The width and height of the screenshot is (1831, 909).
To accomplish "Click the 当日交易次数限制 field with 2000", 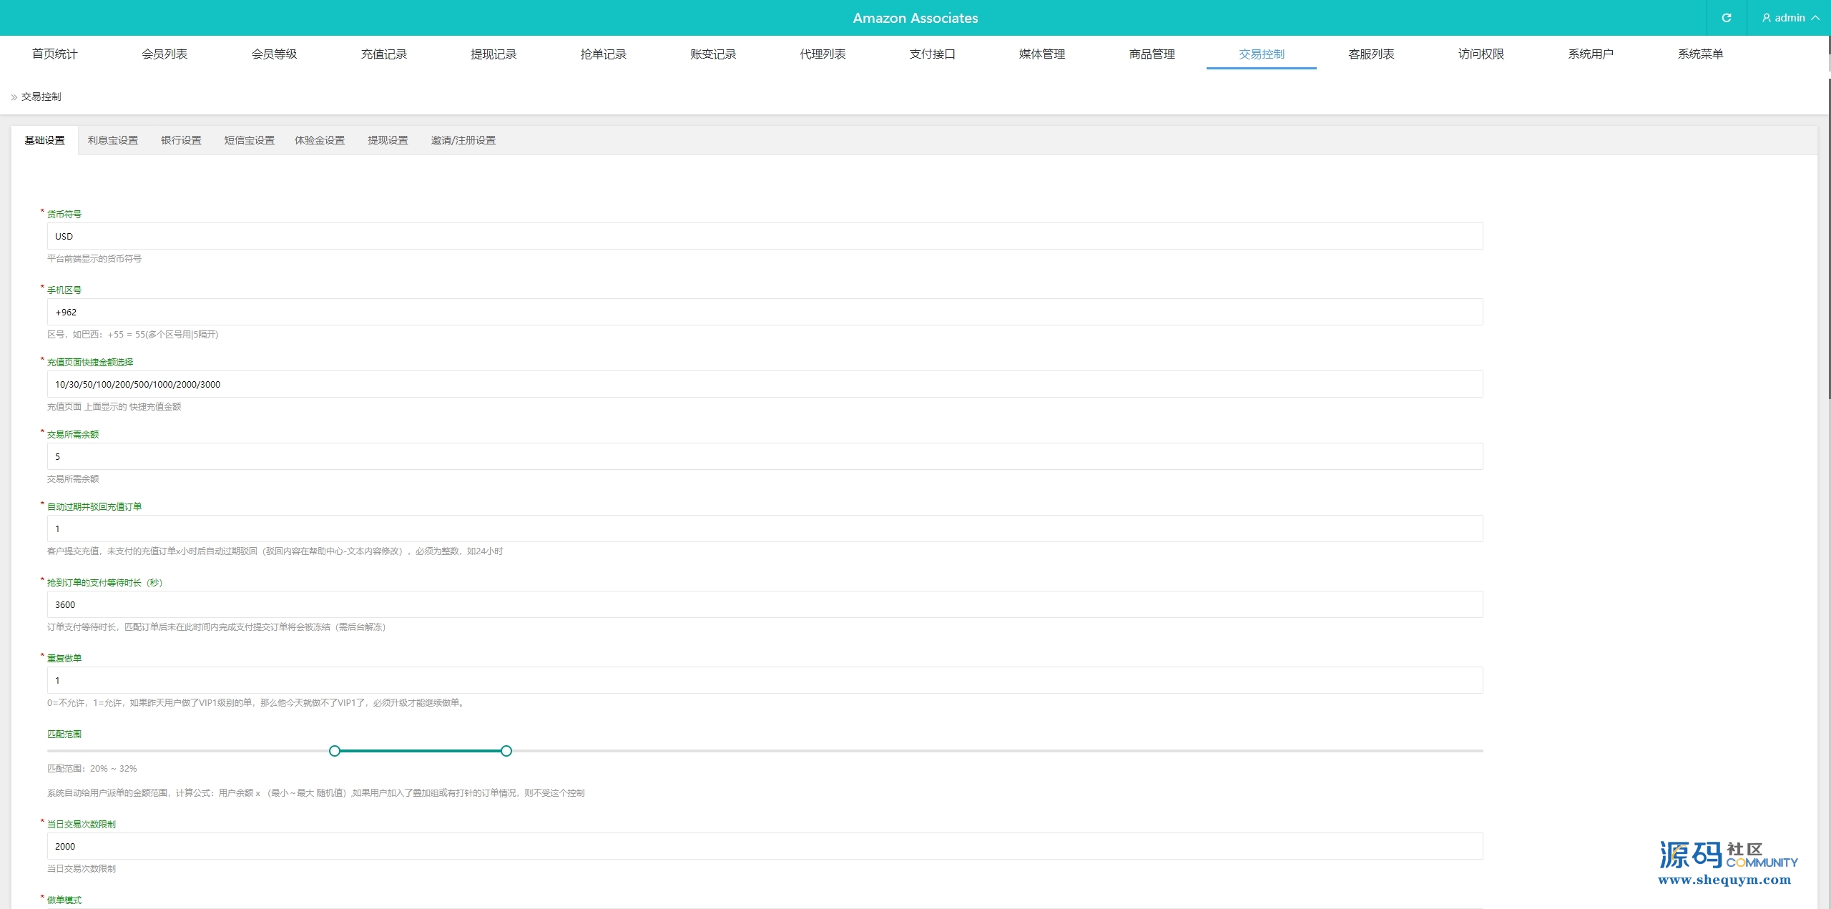I will point(765,847).
